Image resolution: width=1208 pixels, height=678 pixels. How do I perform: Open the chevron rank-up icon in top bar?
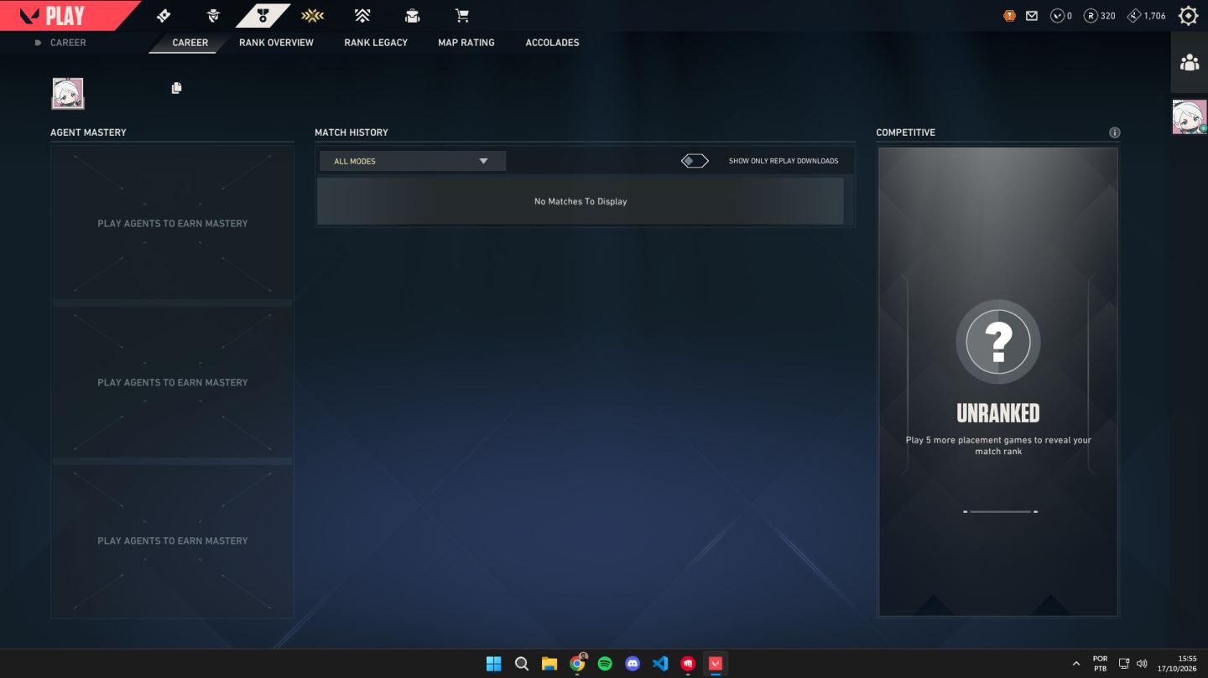(362, 15)
